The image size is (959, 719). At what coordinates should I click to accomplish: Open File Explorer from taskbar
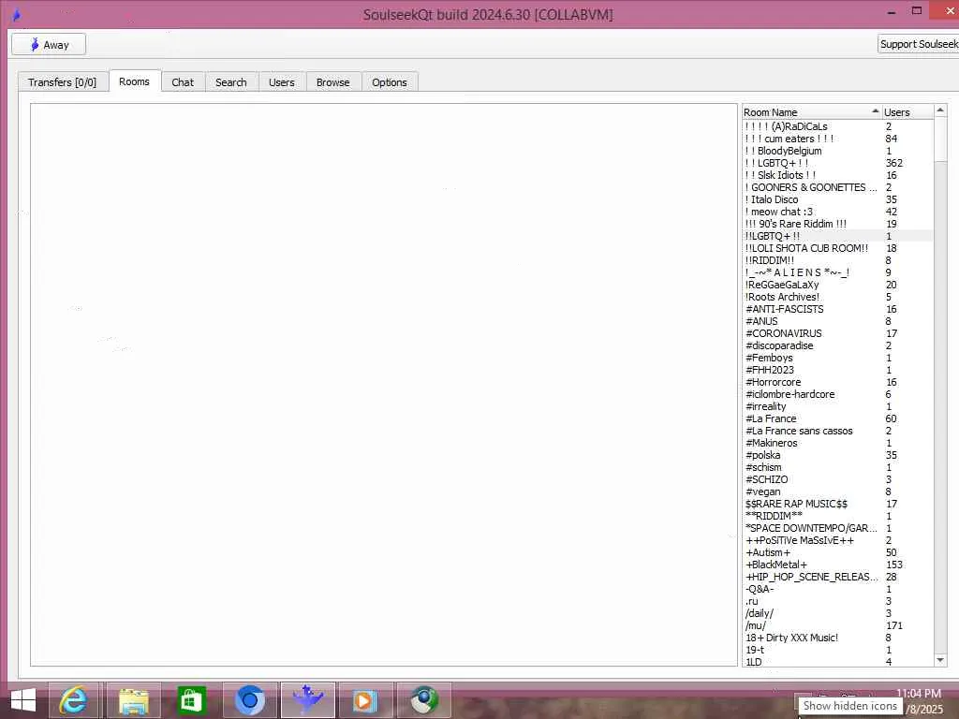pyautogui.click(x=133, y=700)
